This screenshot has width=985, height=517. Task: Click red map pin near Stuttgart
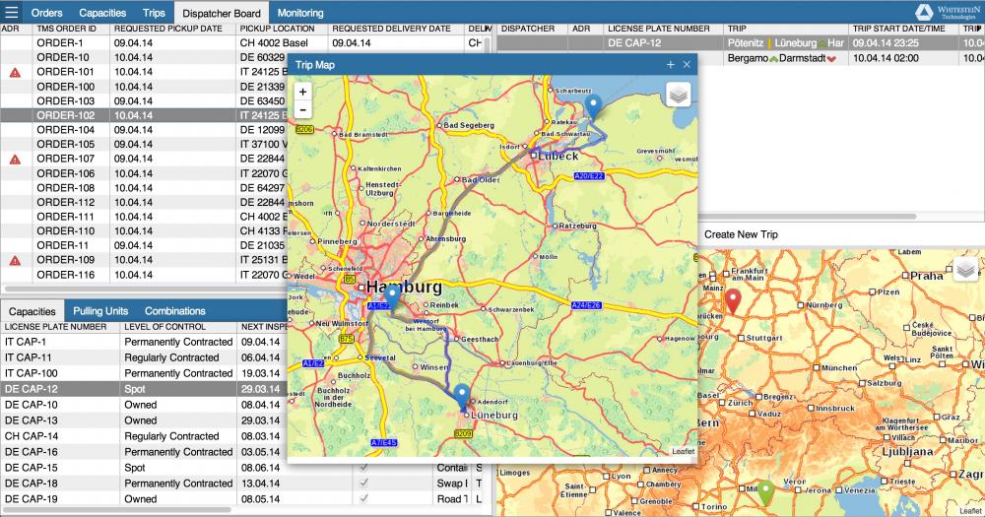(732, 300)
